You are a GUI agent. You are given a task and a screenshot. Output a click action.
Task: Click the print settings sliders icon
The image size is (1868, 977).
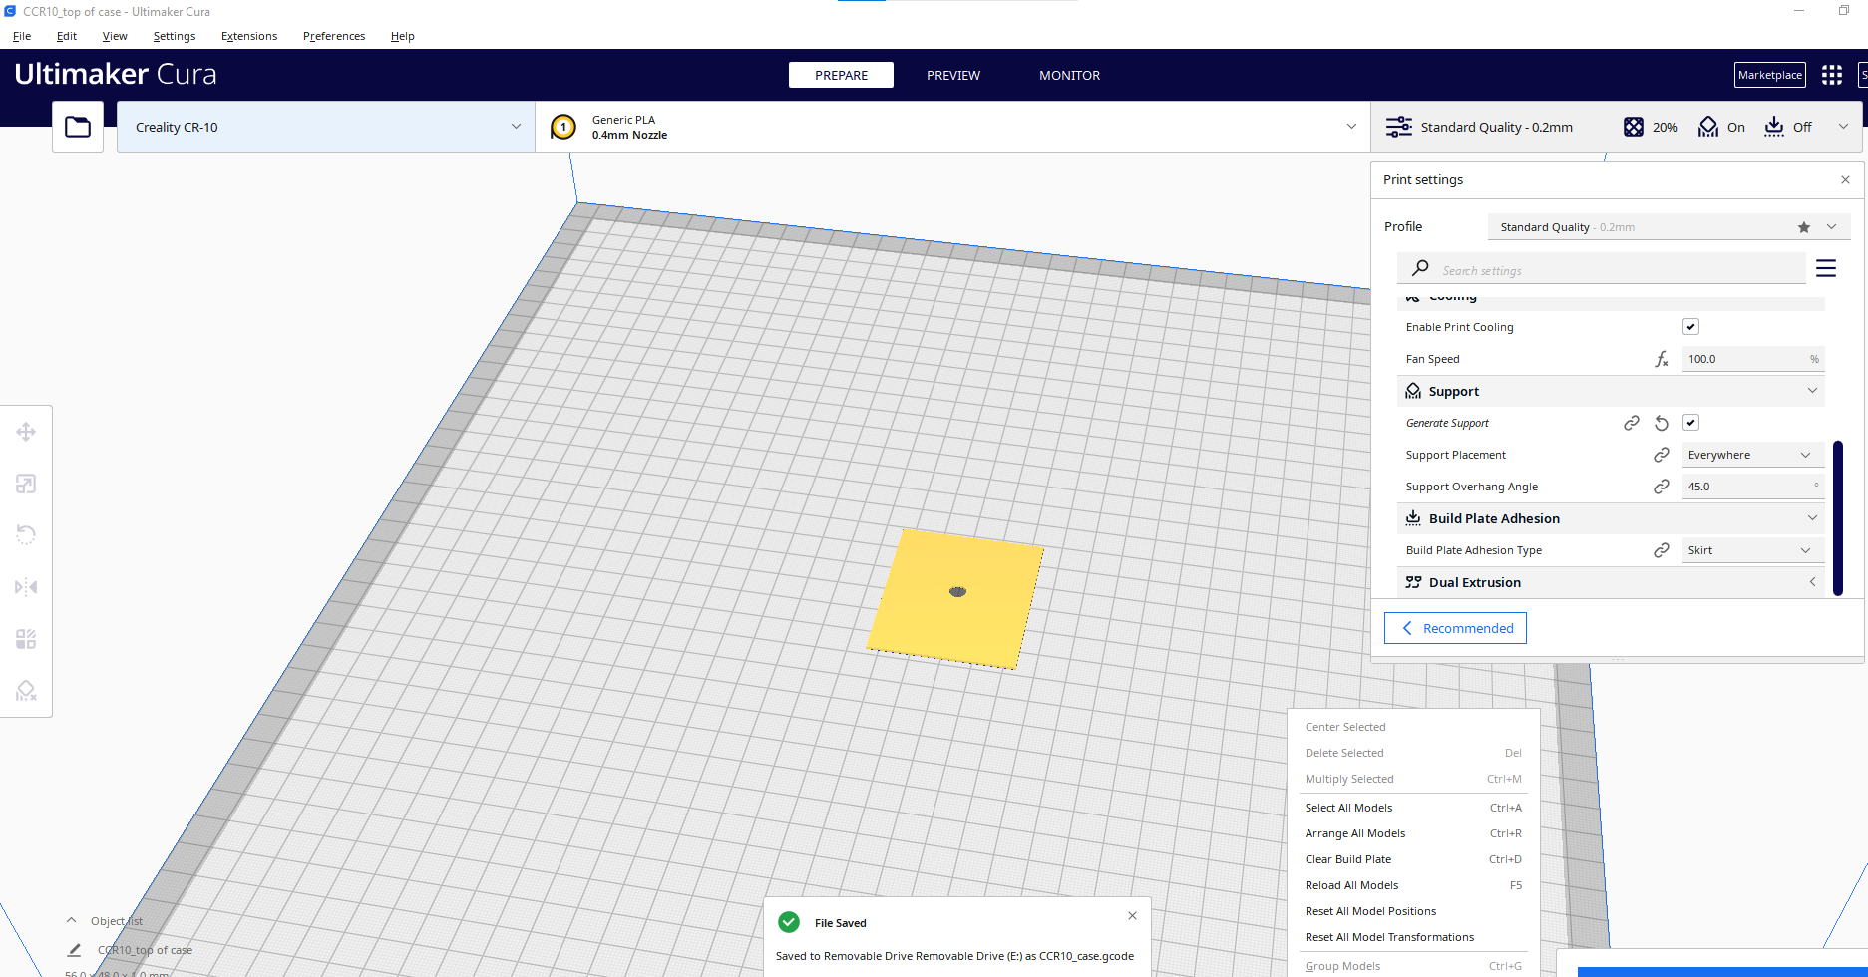[x=1399, y=127]
